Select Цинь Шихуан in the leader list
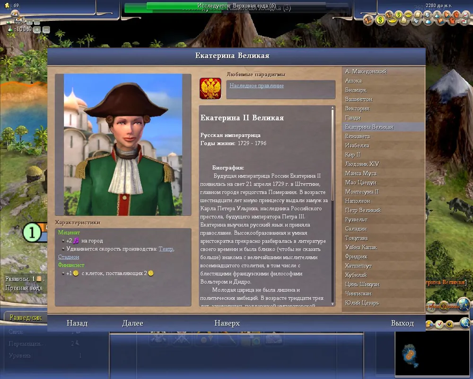 [383, 284]
